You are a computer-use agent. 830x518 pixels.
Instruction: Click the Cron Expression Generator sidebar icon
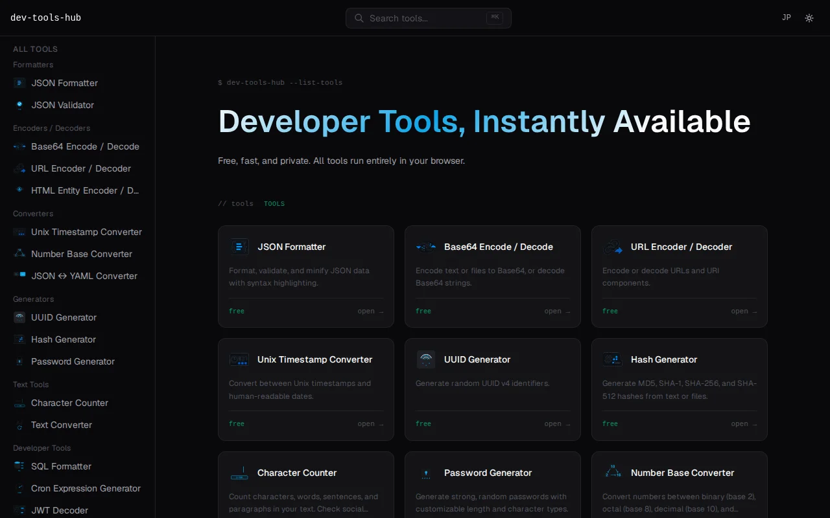[x=19, y=488]
